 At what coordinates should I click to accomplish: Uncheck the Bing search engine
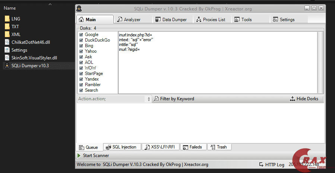tap(81, 46)
